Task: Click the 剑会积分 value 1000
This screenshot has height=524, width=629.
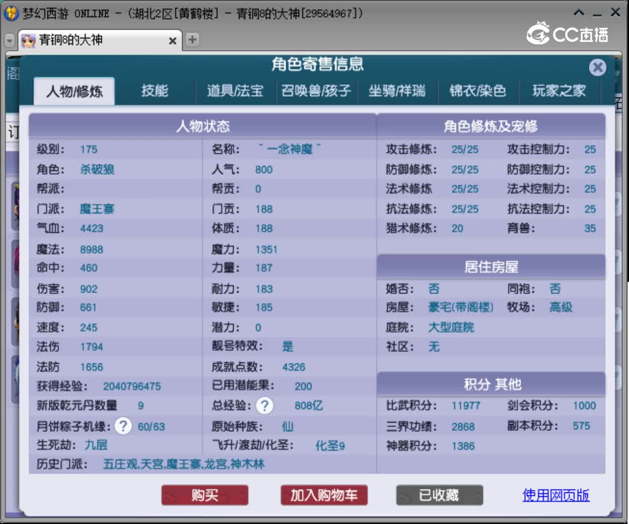Action: click(584, 406)
